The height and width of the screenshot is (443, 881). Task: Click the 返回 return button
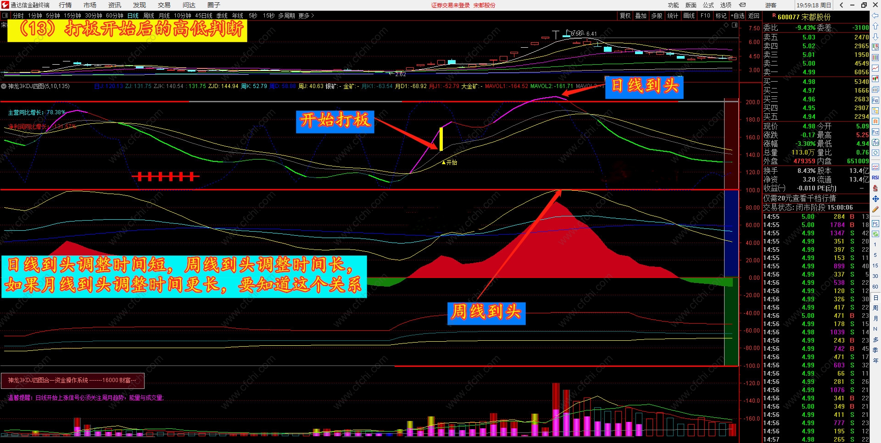point(754,16)
